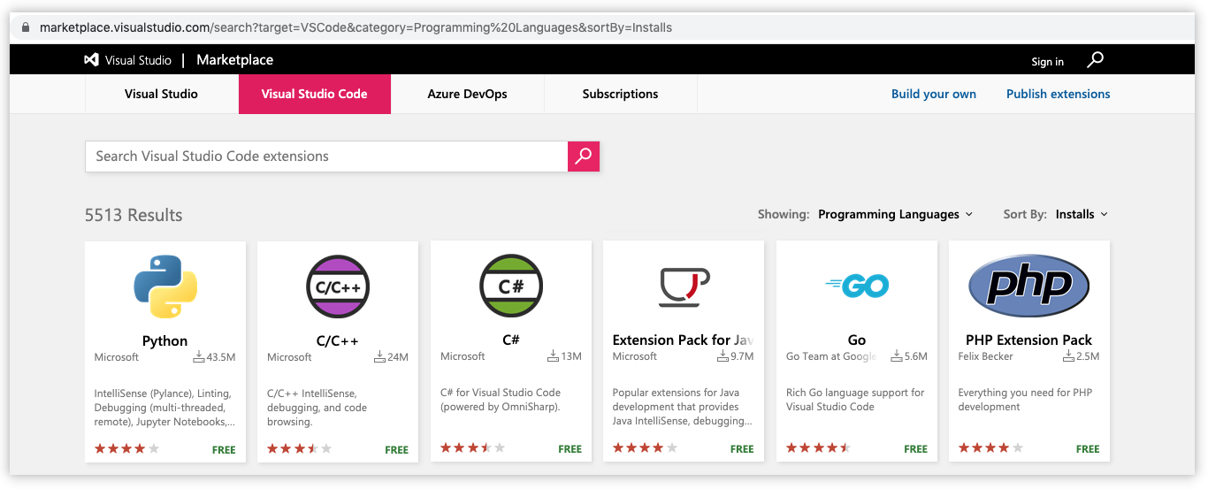
Task: Click the Python card FREE label
Action: [x=224, y=450]
